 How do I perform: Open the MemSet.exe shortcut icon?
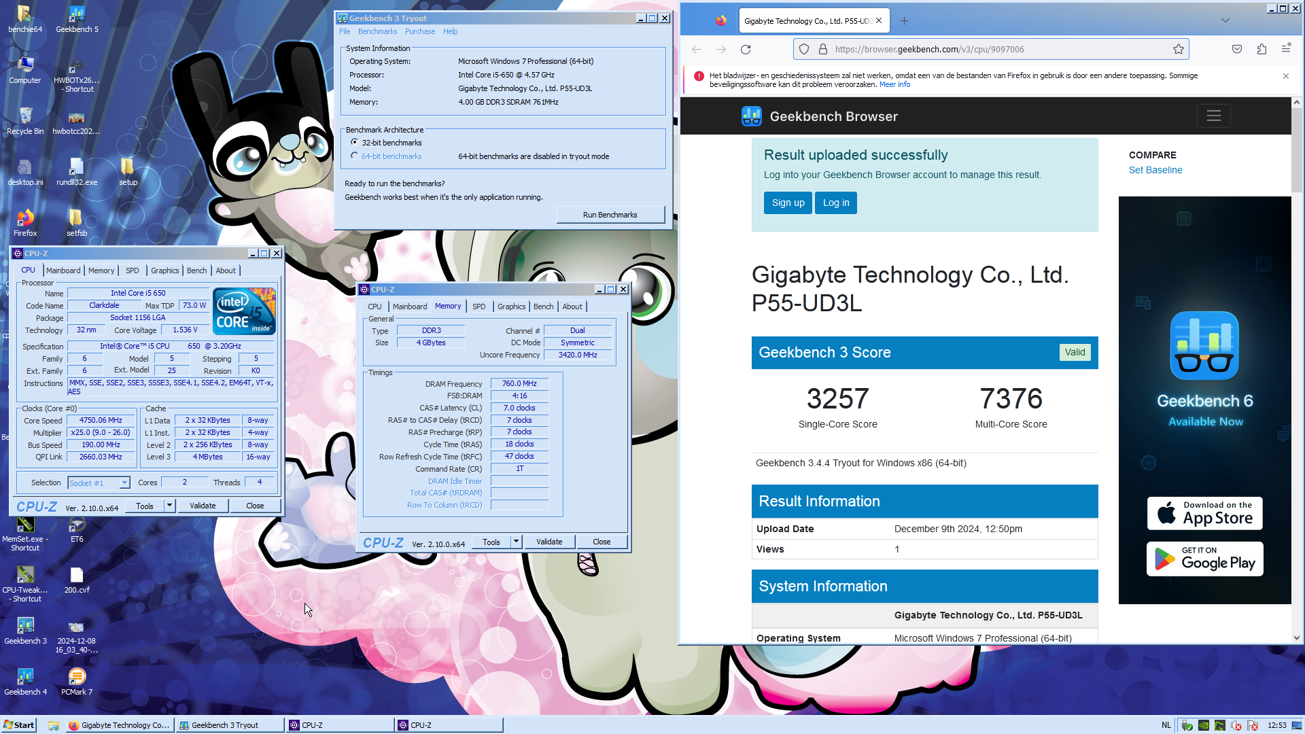click(x=24, y=533)
